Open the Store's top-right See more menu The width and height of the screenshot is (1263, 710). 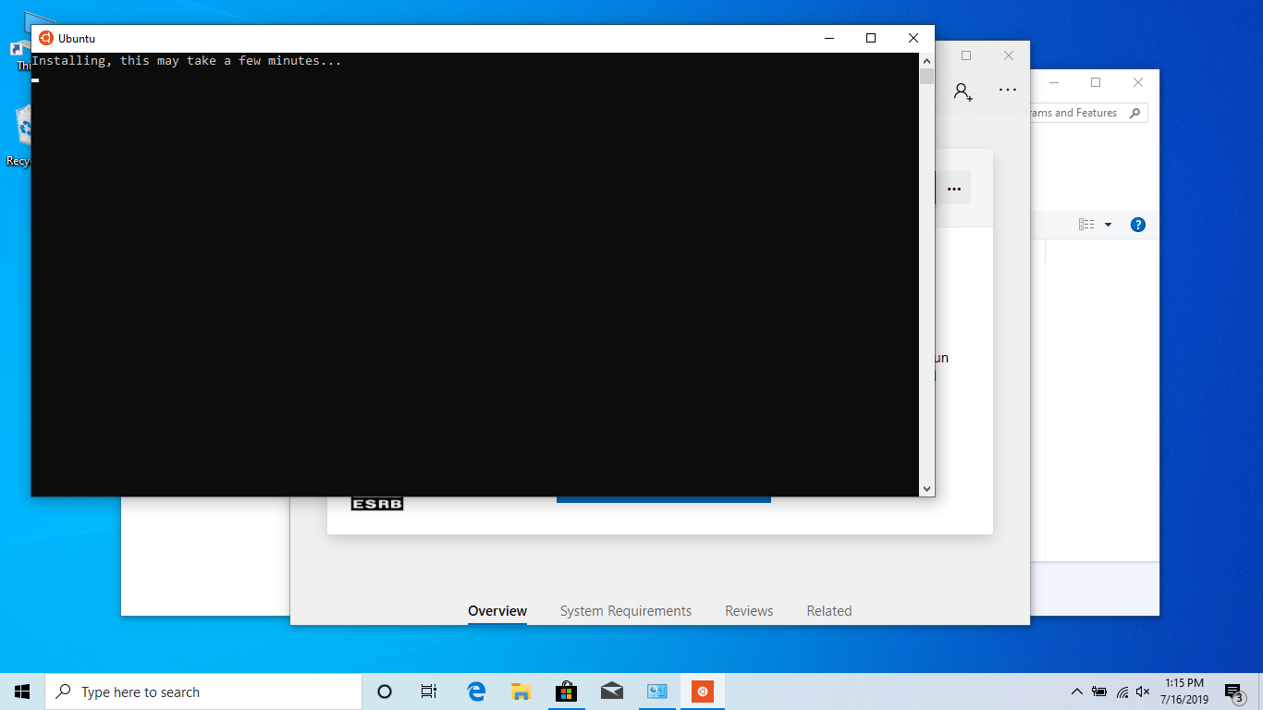[1008, 91]
